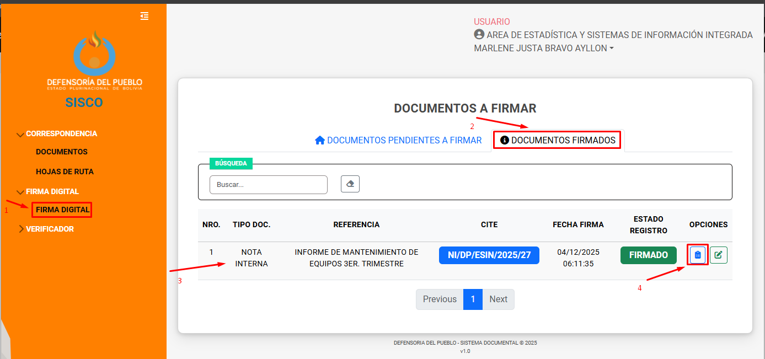The width and height of the screenshot is (765, 359).
Task: Click the Next pagination button
Action: click(x=498, y=299)
